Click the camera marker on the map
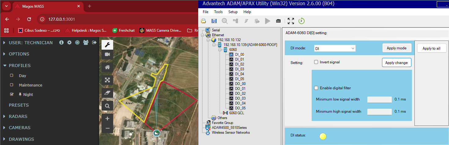 coord(157,133)
